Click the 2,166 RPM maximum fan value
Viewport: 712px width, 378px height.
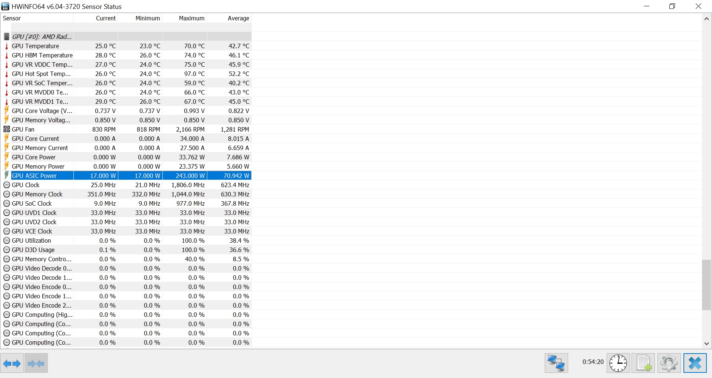(x=190, y=129)
